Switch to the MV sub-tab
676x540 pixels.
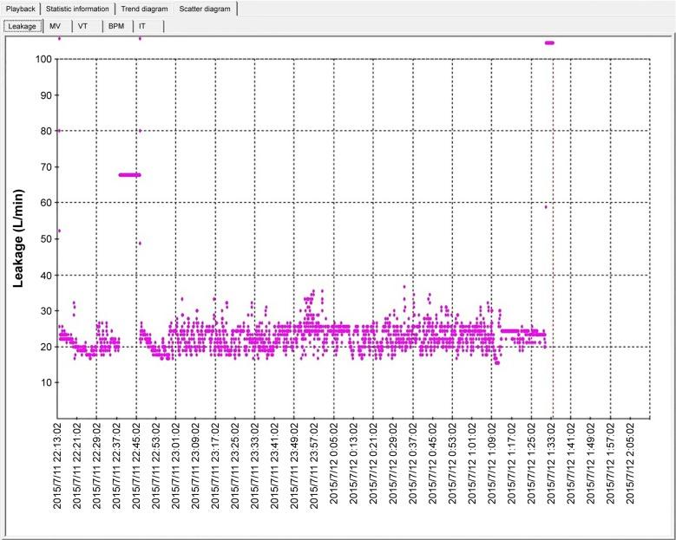tap(55, 26)
